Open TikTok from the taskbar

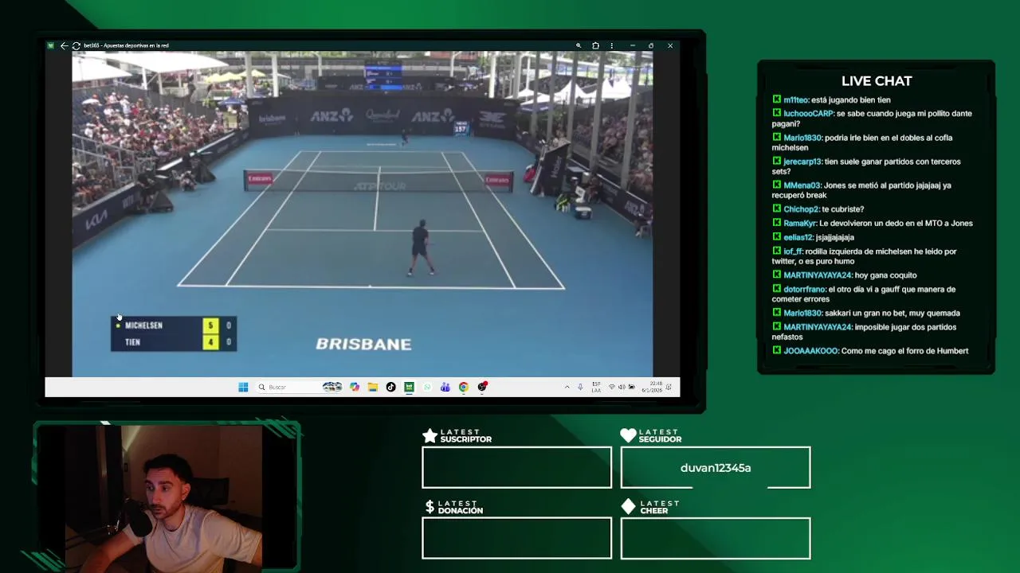click(x=390, y=387)
